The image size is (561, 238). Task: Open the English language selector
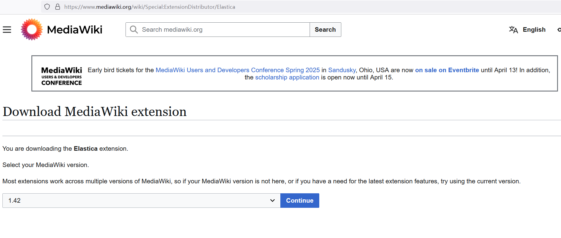pos(534,30)
